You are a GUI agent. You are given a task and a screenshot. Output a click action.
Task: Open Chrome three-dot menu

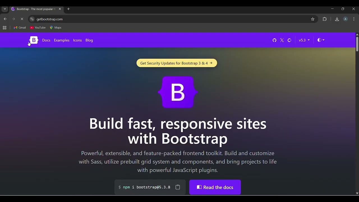[x=354, y=19]
